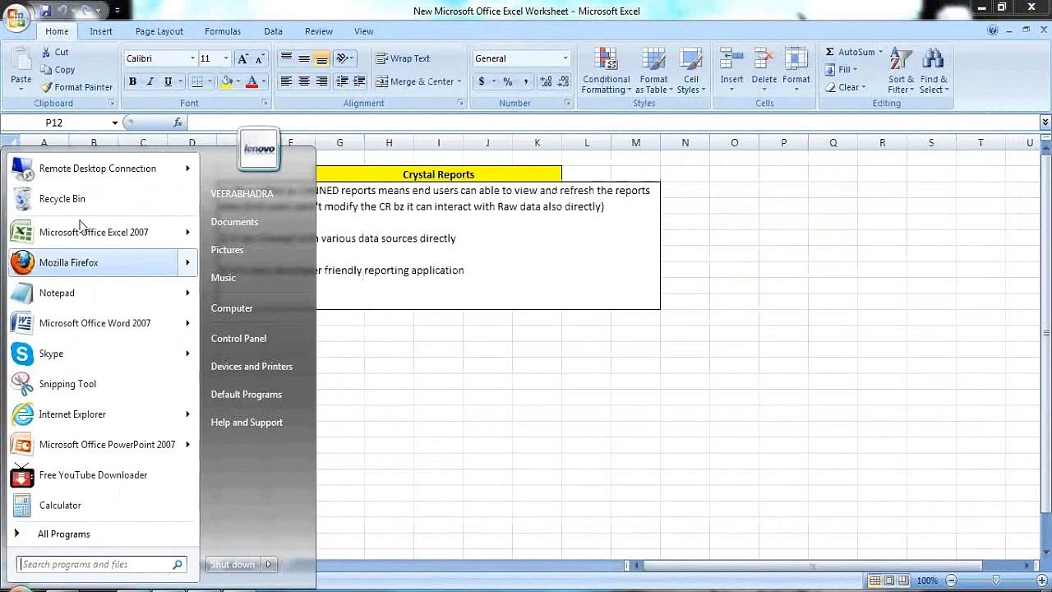
Task: Expand the Fill dropdown in Editing
Action: [x=855, y=70]
